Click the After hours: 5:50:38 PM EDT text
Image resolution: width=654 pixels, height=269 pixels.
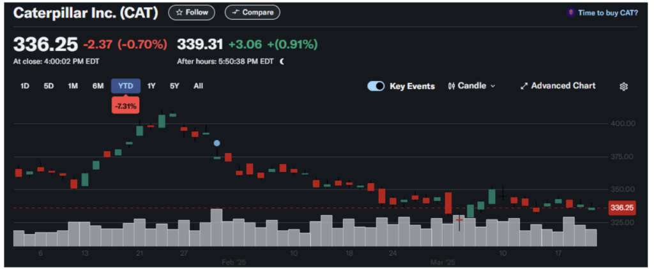[225, 62]
